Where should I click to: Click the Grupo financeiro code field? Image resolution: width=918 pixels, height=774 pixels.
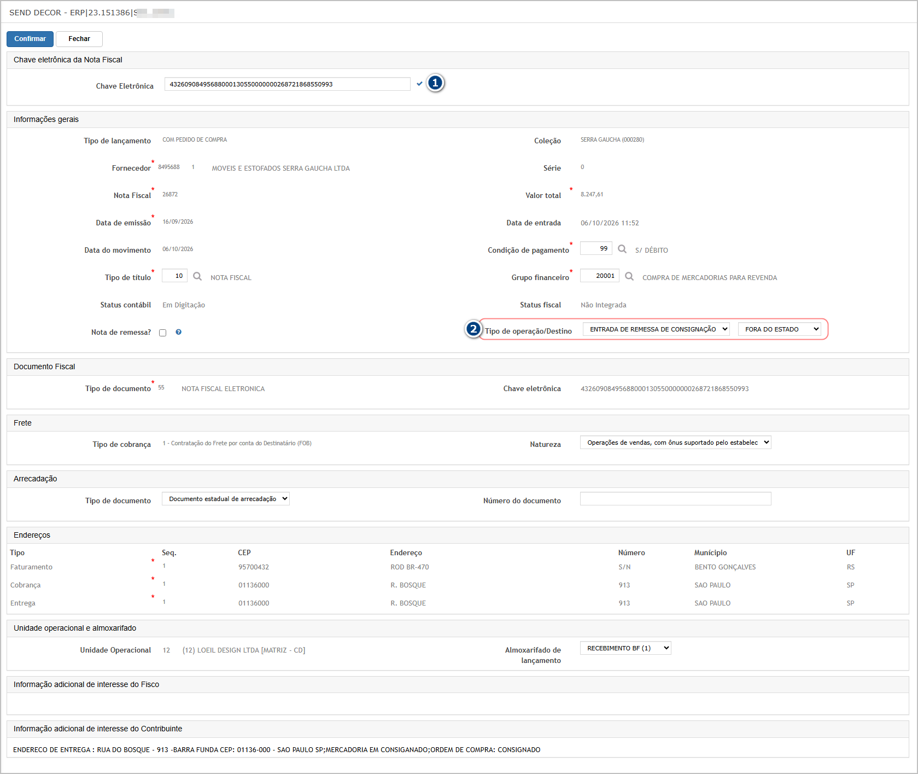(600, 276)
